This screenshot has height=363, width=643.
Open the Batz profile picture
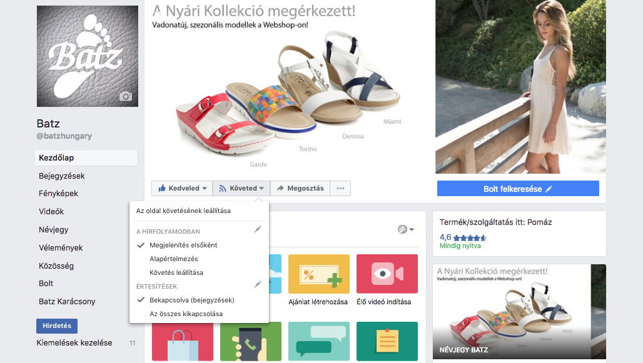point(88,56)
